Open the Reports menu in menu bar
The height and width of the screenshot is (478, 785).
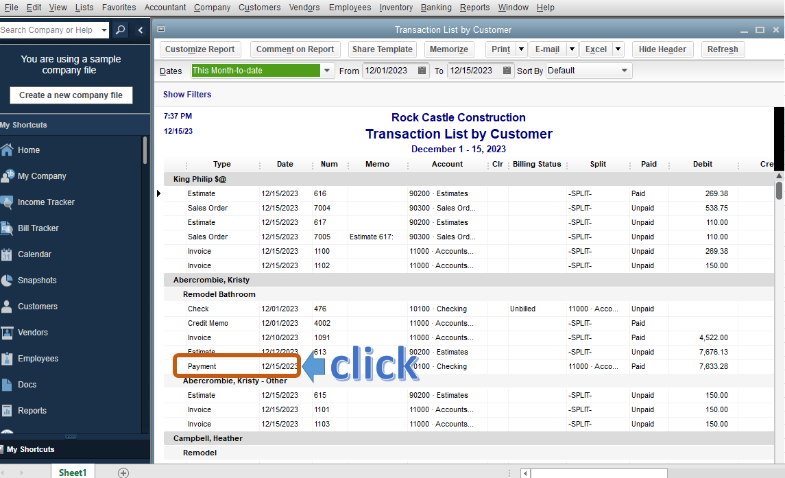tap(474, 8)
